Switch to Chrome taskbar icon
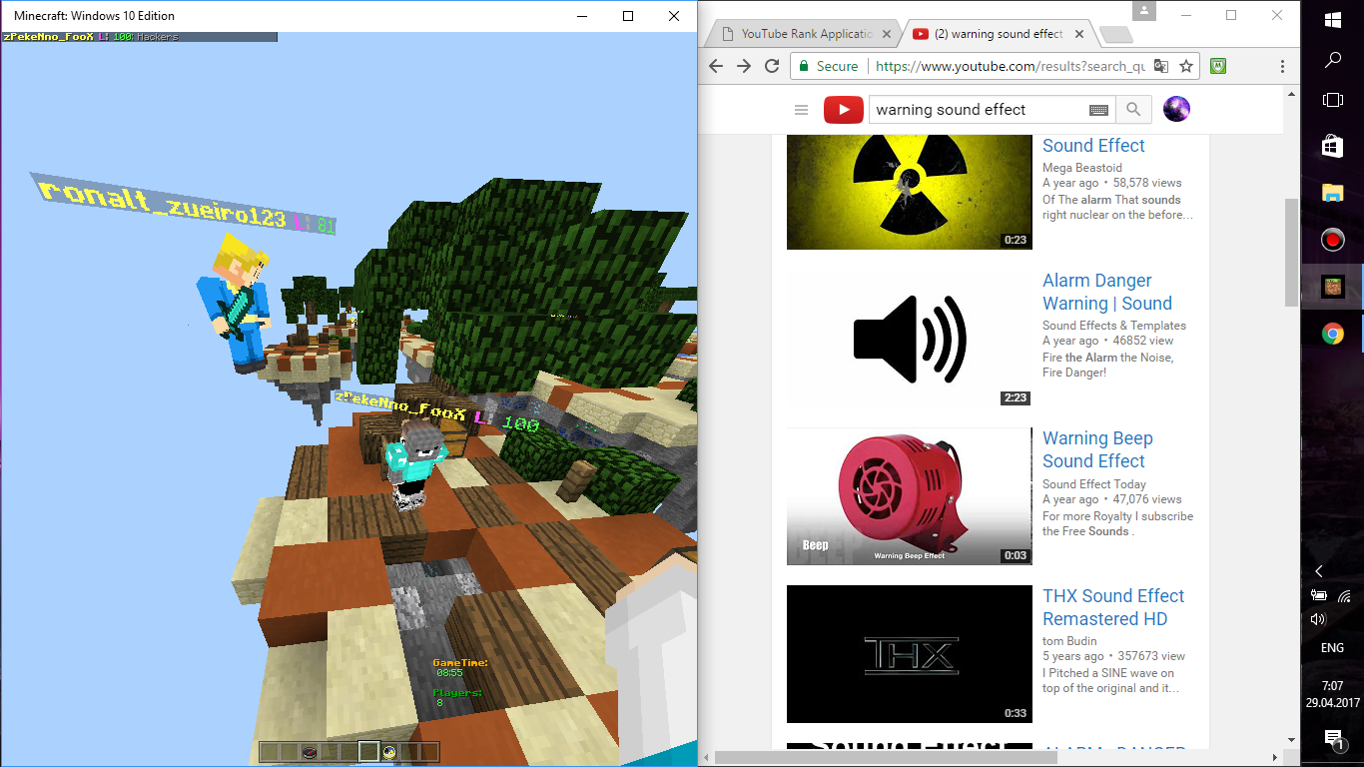The width and height of the screenshot is (1364, 767). point(1333,334)
